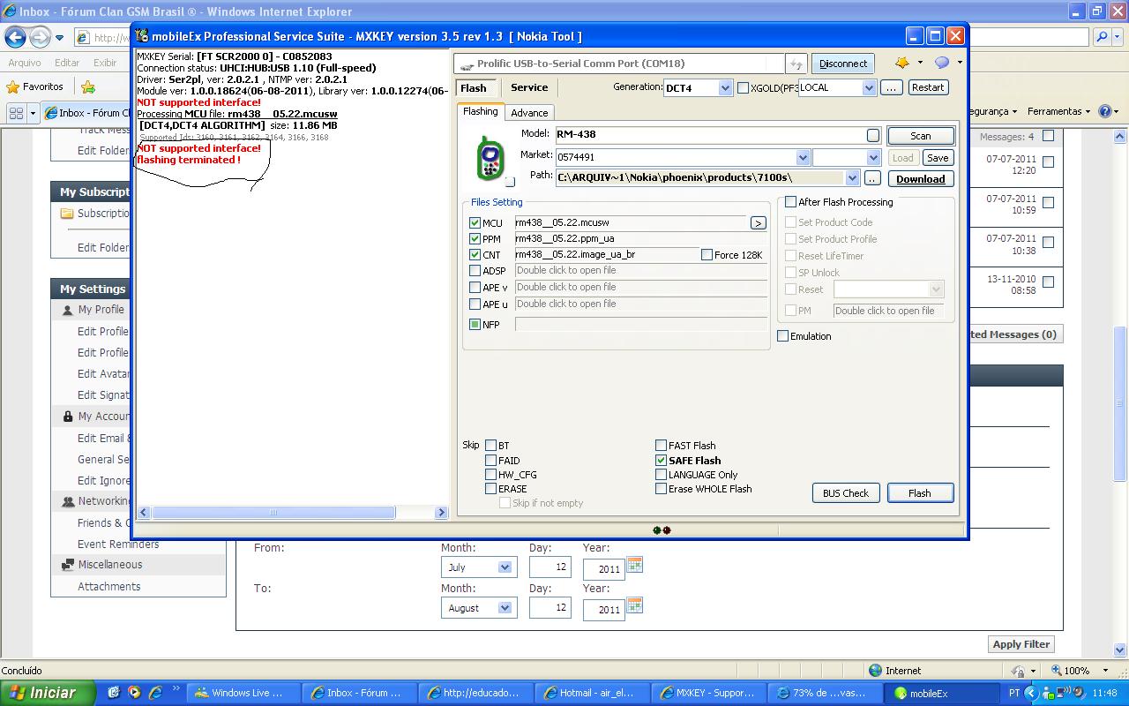Open the LOCAL dropdown
Viewport: 1129px width, 706px height.
pos(869,87)
